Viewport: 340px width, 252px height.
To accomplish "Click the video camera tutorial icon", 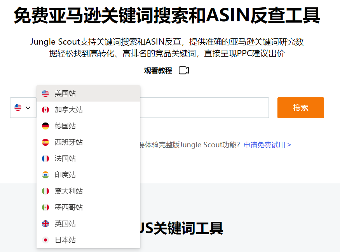I will click(x=184, y=71).
